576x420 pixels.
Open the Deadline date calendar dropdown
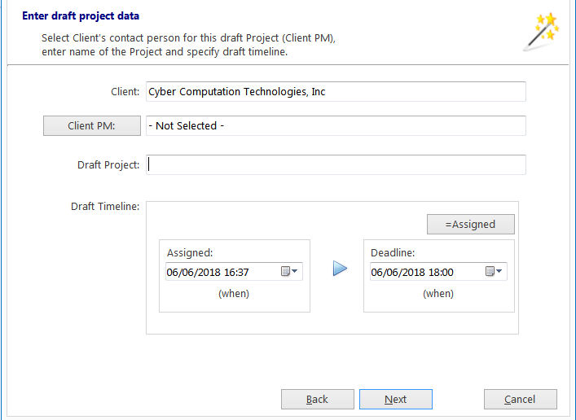click(x=494, y=272)
